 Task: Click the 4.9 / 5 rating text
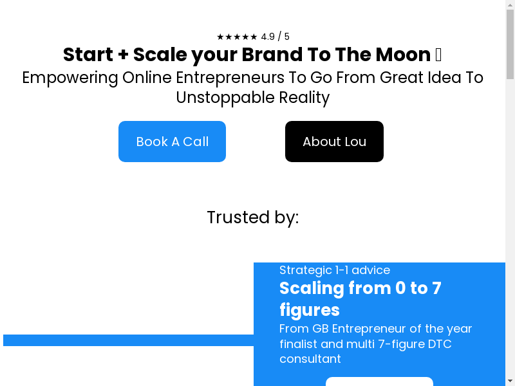click(x=276, y=37)
